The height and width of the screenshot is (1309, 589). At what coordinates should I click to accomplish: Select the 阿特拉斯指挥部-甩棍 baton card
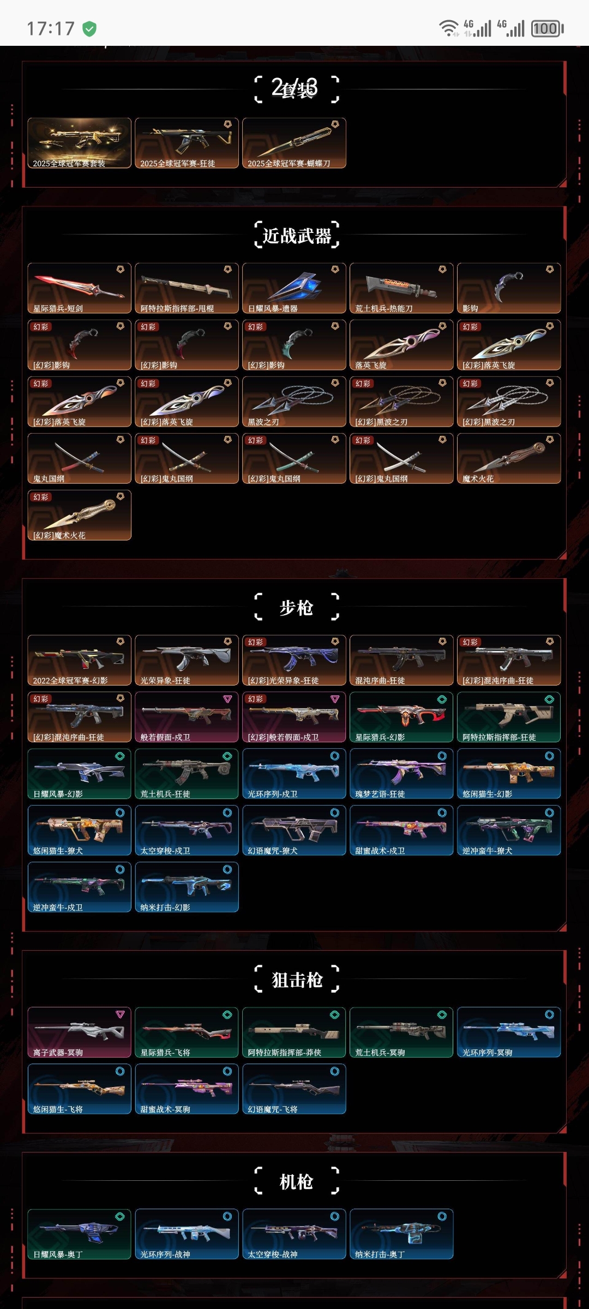[187, 288]
